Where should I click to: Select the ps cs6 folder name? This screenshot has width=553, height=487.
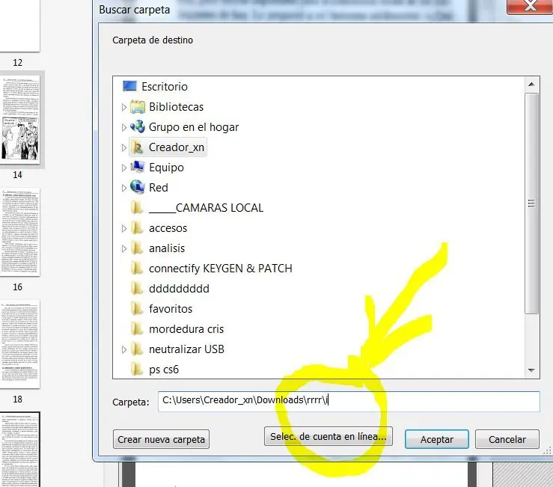pos(164,370)
